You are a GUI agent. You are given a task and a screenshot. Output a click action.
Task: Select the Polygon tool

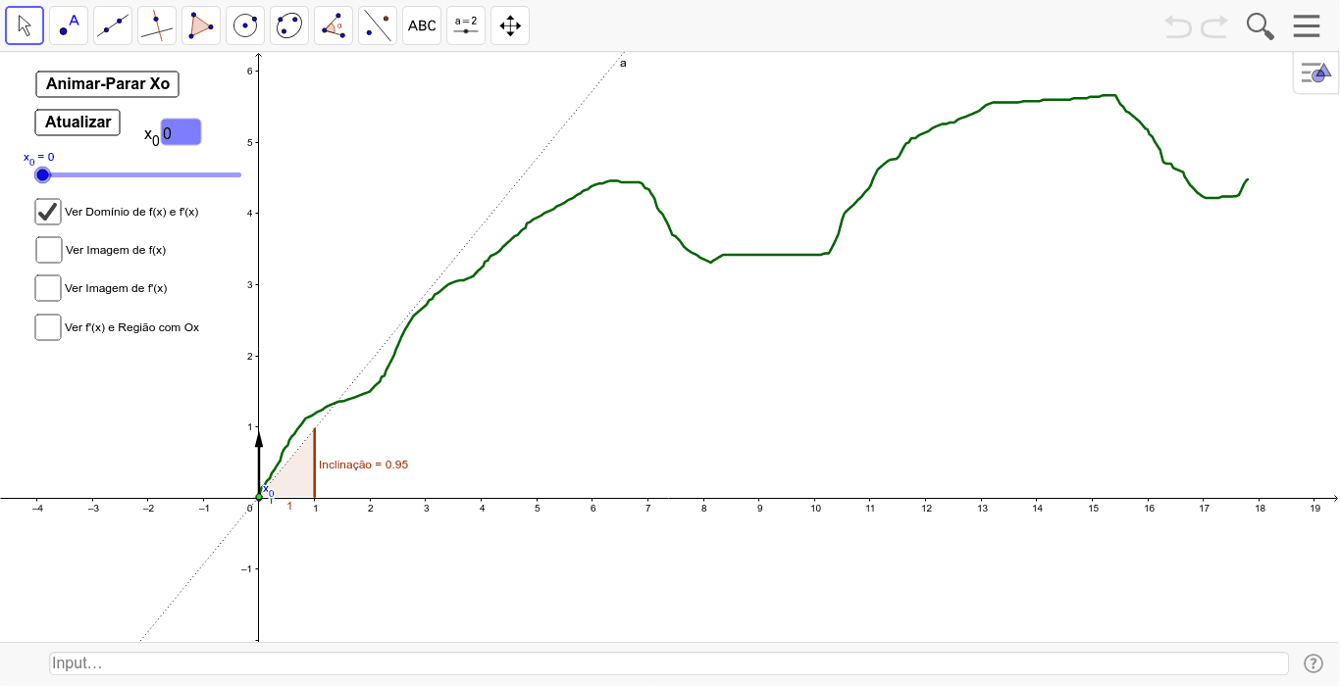pyautogui.click(x=201, y=25)
